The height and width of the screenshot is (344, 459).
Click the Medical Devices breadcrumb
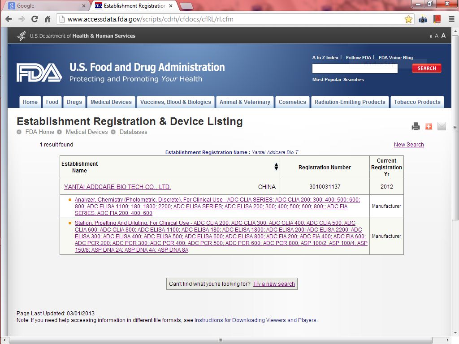tap(87, 132)
